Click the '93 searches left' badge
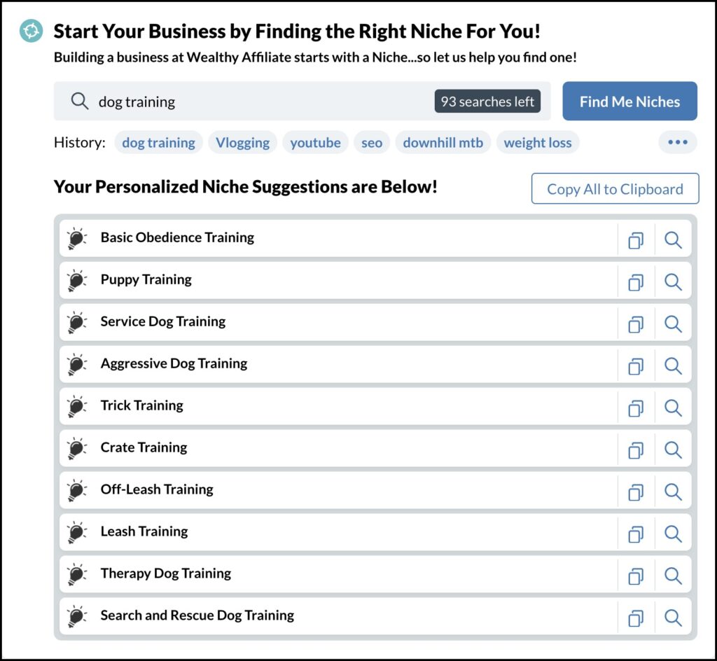Viewport: 717px width, 661px height. pyautogui.click(x=487, y=101)
